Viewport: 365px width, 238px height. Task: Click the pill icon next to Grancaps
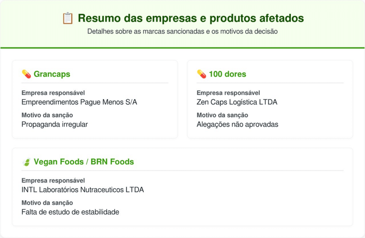click(26, 74)
